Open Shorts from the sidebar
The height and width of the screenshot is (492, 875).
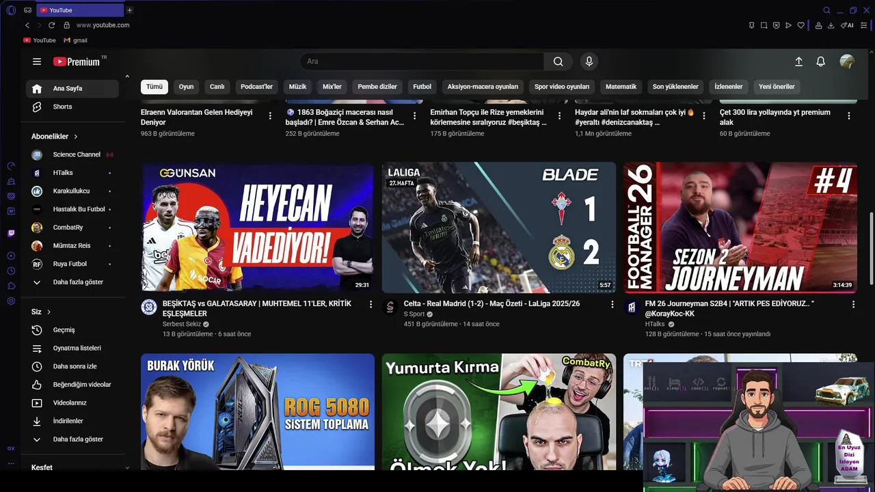[x=72, y=107]
